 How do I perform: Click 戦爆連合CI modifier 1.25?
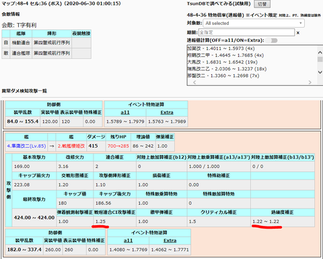[100, 221]
